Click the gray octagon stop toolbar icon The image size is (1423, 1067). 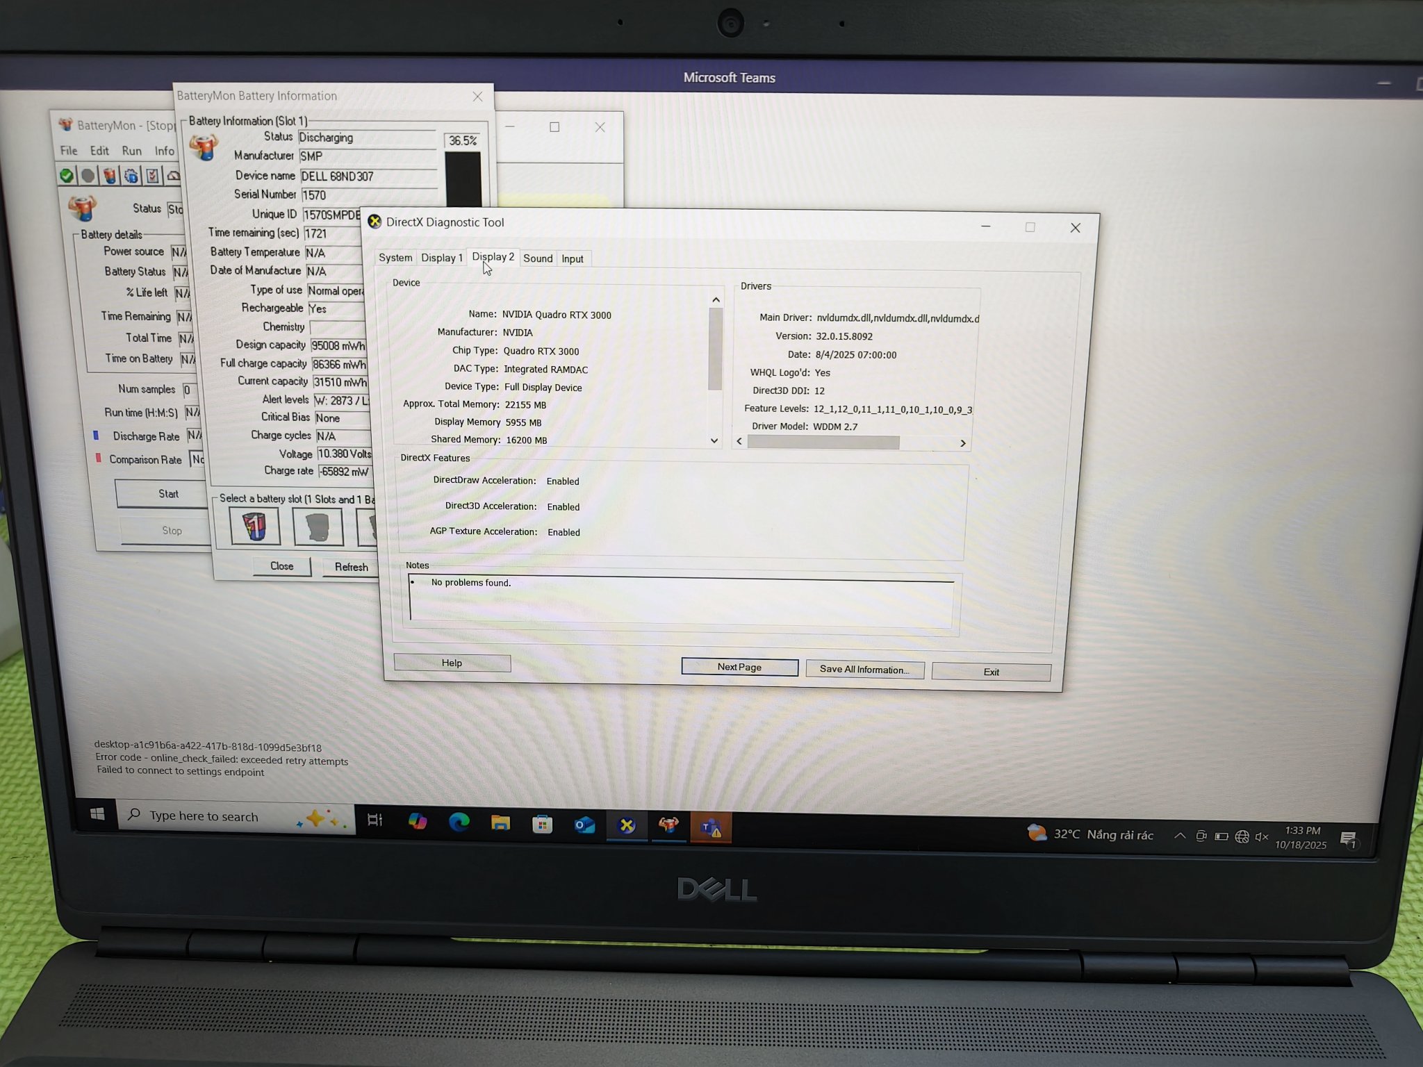pyautogui.click(x=88, y=176)
